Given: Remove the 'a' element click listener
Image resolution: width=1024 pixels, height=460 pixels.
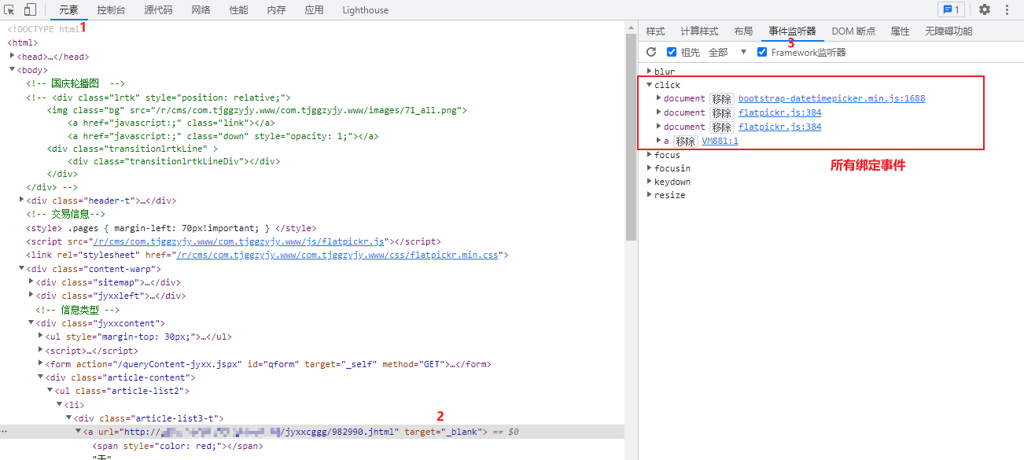Looking at the screenshot, I should (x=685, y=142).
